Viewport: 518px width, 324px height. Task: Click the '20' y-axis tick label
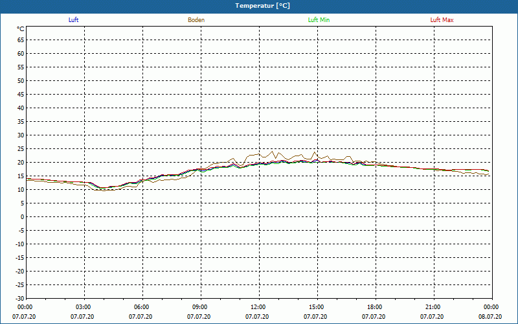(21, 163)
